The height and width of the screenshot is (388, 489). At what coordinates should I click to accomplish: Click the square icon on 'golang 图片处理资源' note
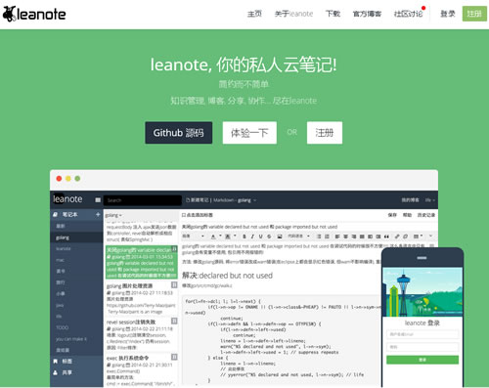[174, 285]
